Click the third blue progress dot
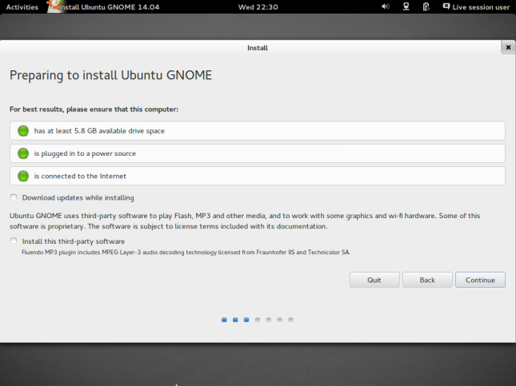This screenshot has height=386, width=516. [246, 320]
